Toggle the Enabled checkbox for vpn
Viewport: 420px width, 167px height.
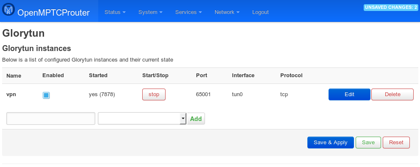coord(46,95)
